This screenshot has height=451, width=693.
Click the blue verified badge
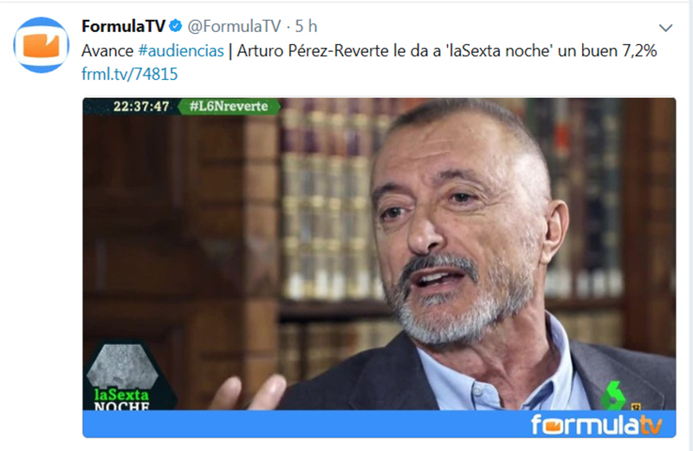tap(176, 26)
